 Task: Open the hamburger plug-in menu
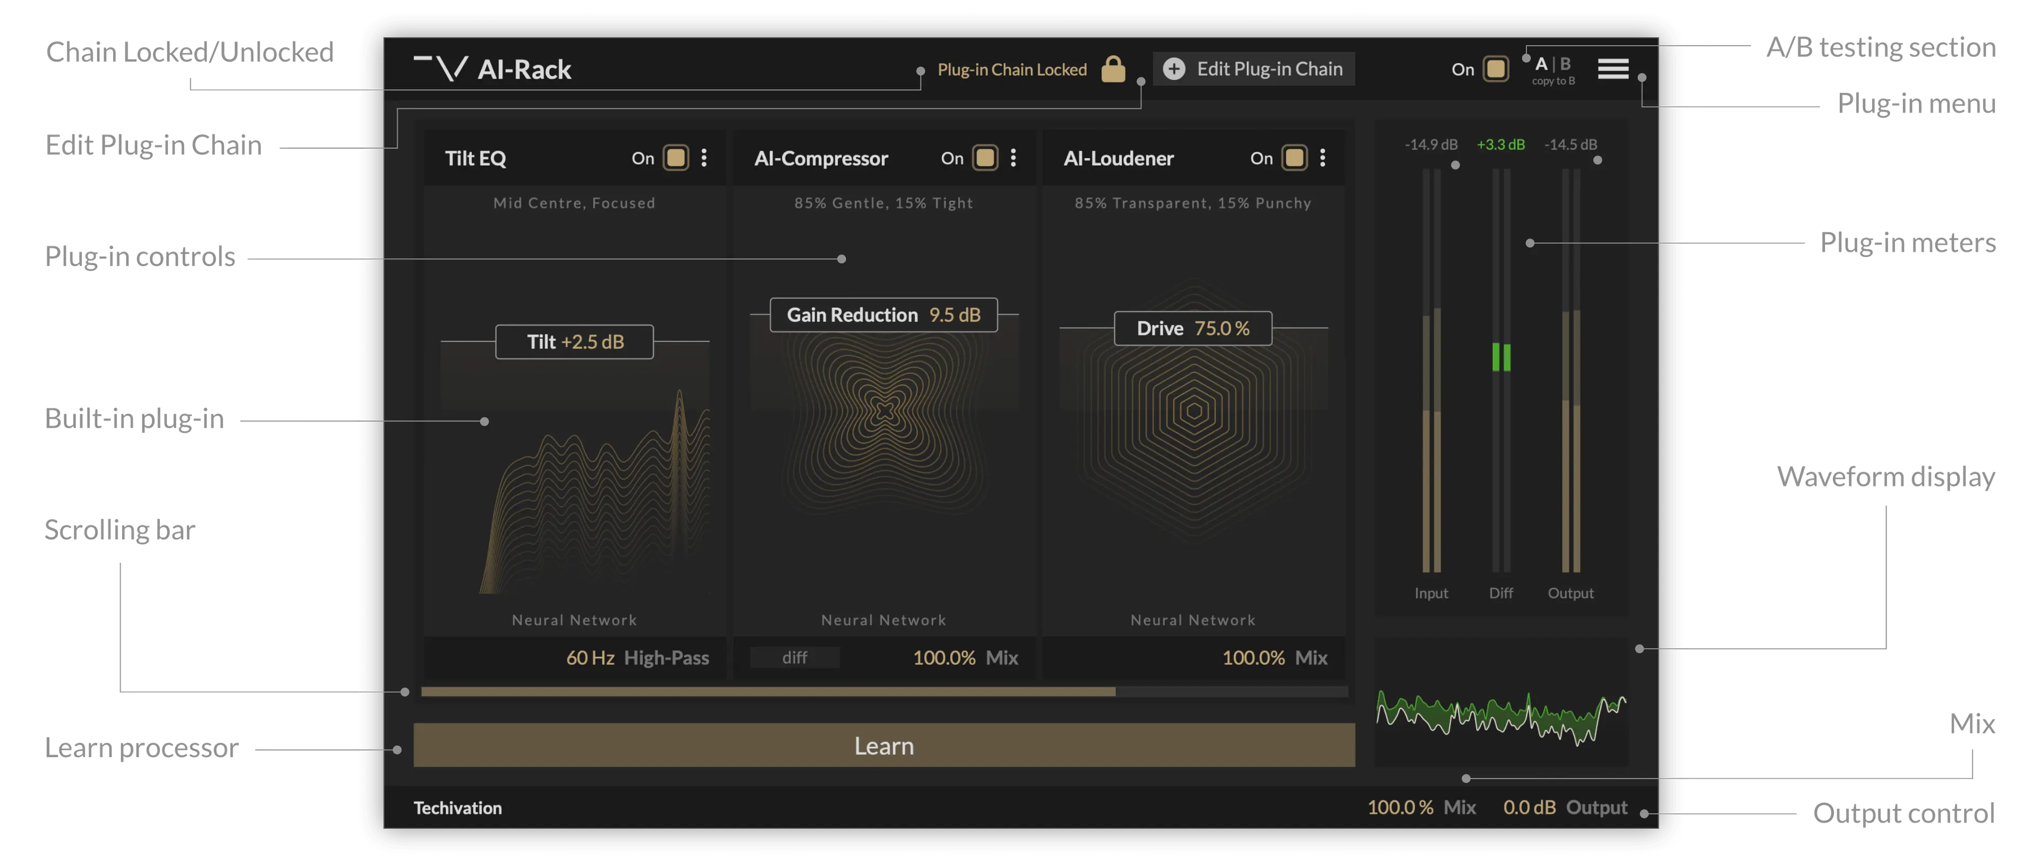[1612, 69]
